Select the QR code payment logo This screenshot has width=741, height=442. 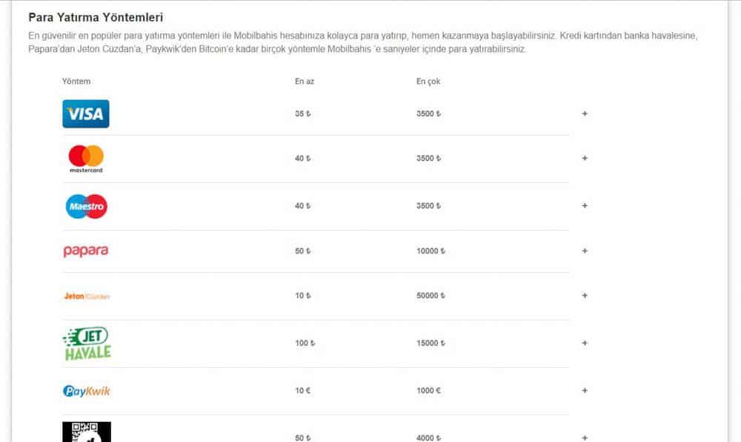pyautogui.click(x=87, y=432)
